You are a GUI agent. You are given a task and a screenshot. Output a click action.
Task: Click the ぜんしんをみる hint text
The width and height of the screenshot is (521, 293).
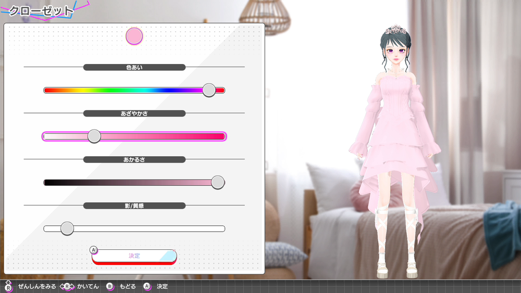tap(36, 286)
